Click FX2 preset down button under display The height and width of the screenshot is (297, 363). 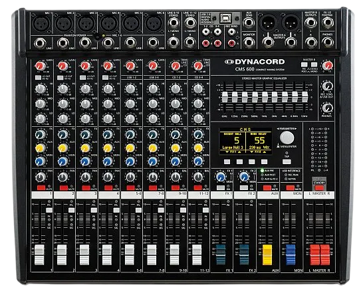click(252, 161)
